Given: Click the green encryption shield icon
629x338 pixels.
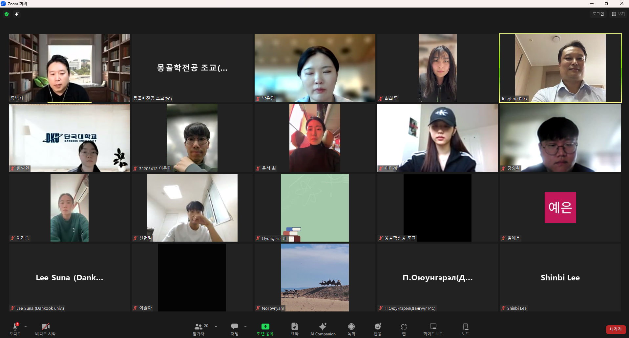Looking at the screenshot, I should 7,14.
